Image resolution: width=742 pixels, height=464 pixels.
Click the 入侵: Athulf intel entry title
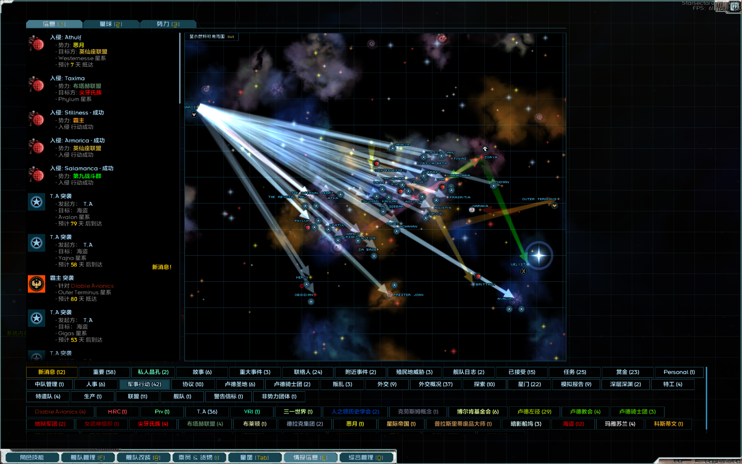click(66, 37)
